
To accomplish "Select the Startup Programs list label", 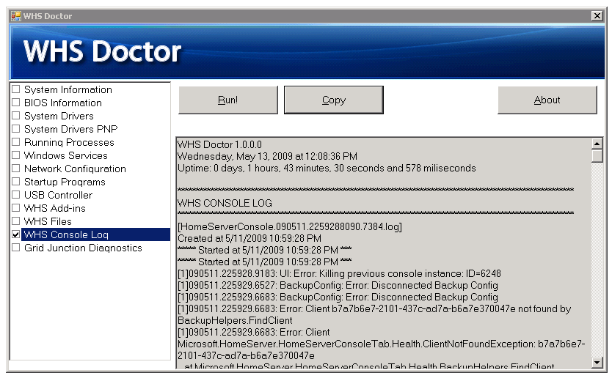I will point(65,182).
